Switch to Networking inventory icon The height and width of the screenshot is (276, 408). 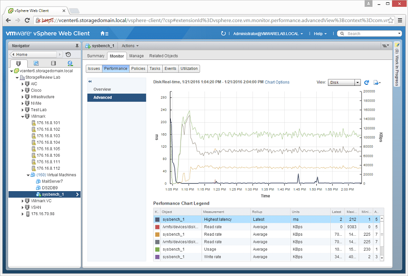70,63
